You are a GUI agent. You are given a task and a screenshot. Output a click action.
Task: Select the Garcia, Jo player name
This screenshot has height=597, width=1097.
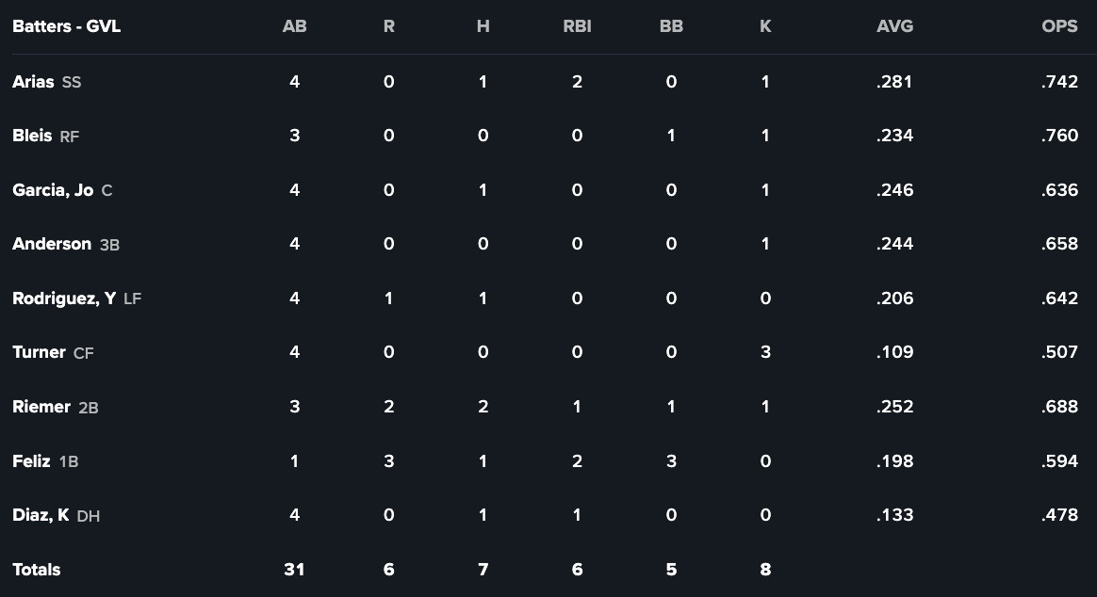pos(53,190)
